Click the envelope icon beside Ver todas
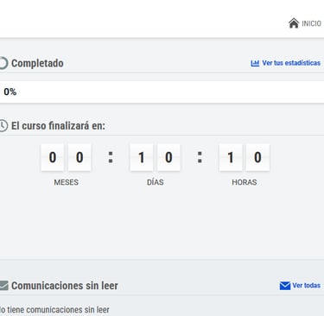The image size is (324, 316). (285, 286)
